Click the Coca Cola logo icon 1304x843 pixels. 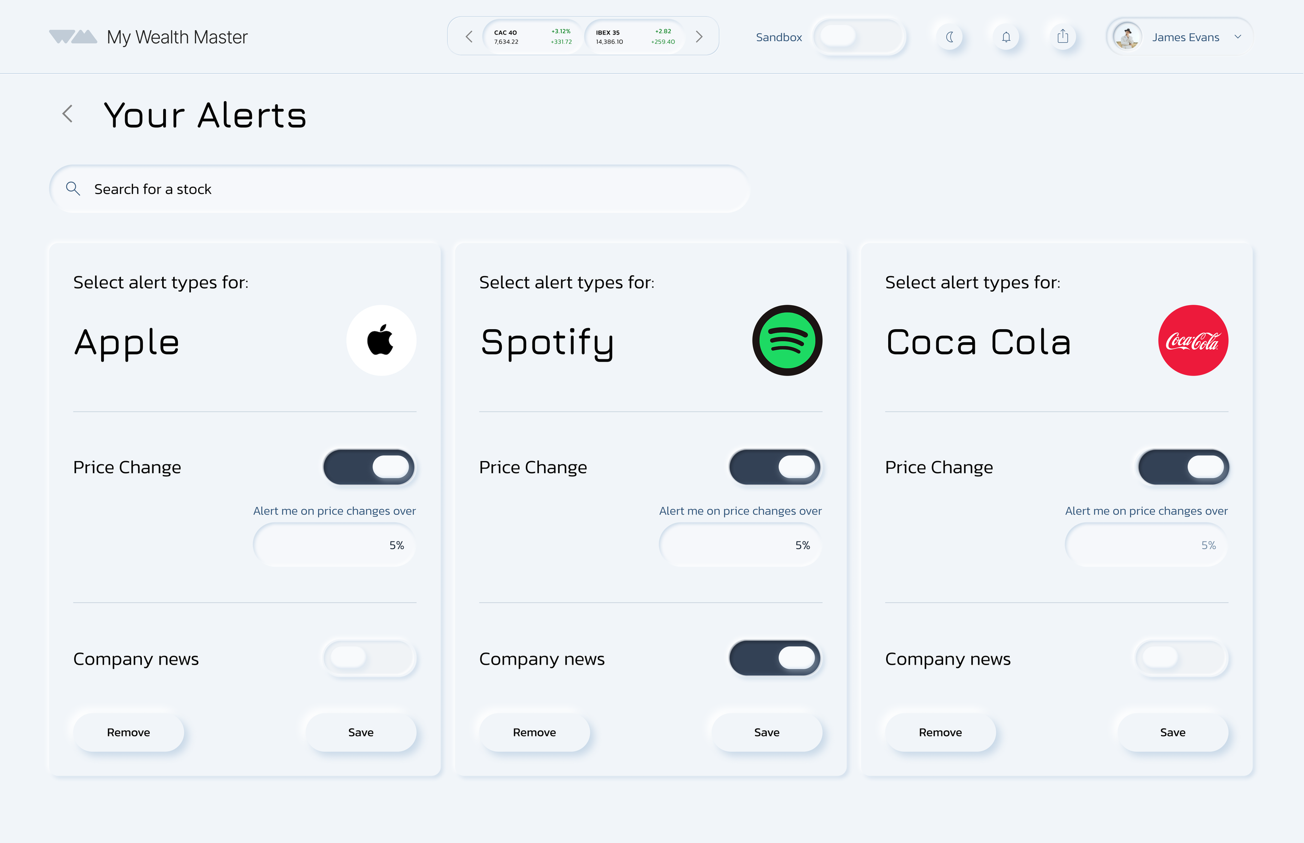click(1193, 340)
